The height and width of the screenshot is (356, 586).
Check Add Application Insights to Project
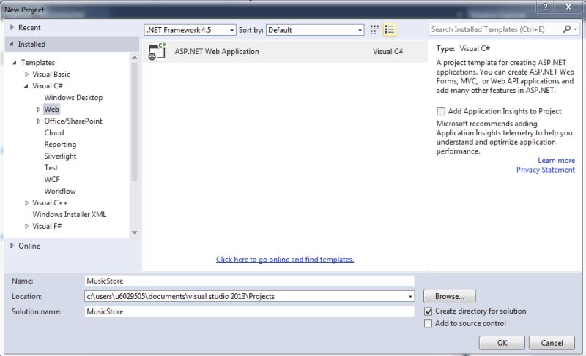[x=441, y=111]
